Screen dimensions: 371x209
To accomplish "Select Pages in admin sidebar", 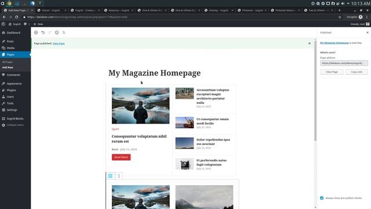I will pyautogui.click(x=15, y=55).
